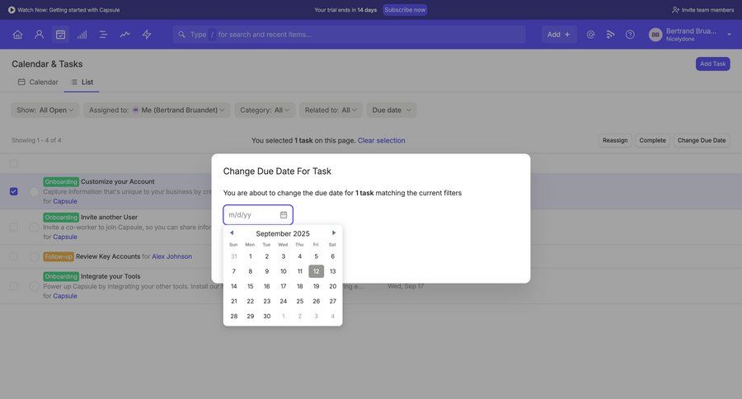Open the Projects list icon

click(x=104, y=35)
